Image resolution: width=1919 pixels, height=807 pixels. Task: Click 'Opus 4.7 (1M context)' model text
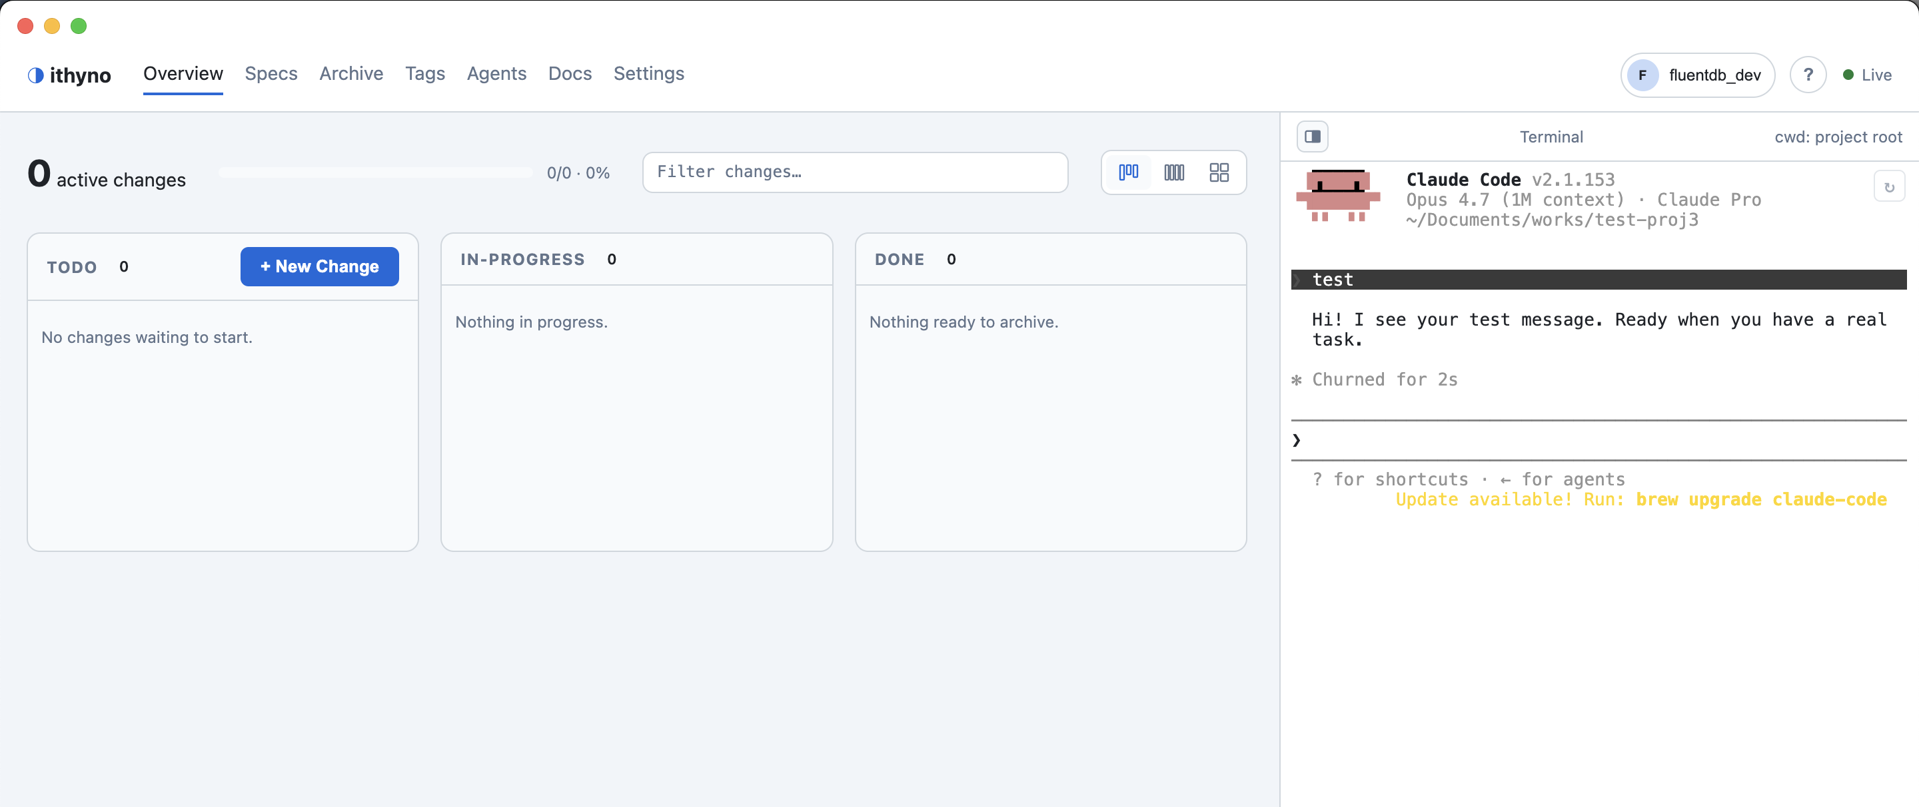(x=1515, y=200)
